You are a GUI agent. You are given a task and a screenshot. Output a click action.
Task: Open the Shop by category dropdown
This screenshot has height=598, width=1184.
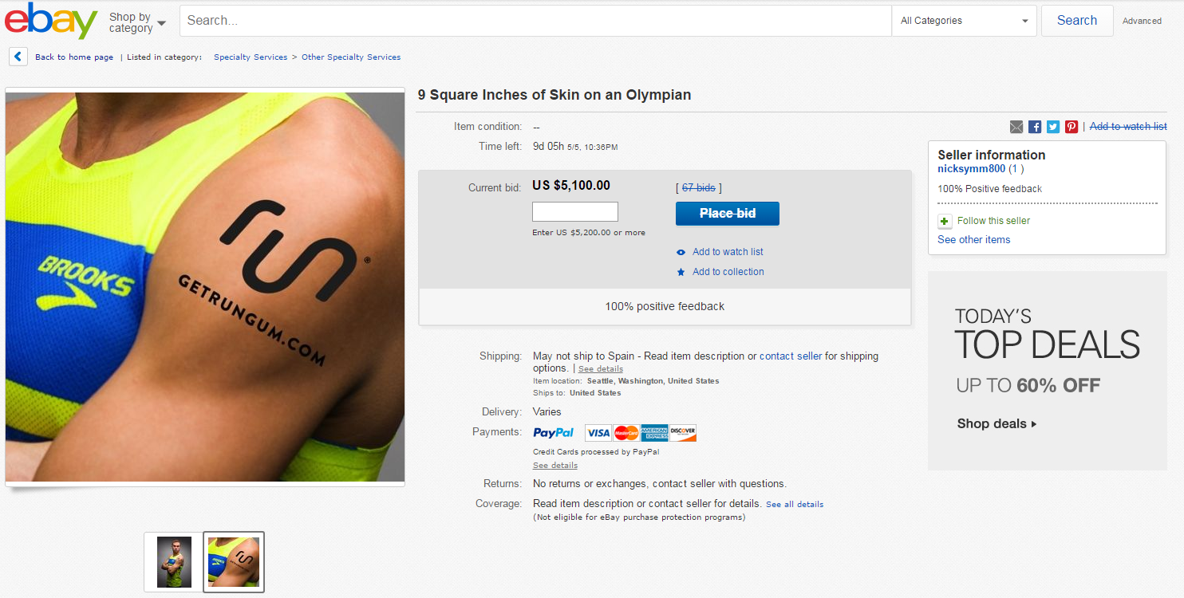tap(137, 22)
